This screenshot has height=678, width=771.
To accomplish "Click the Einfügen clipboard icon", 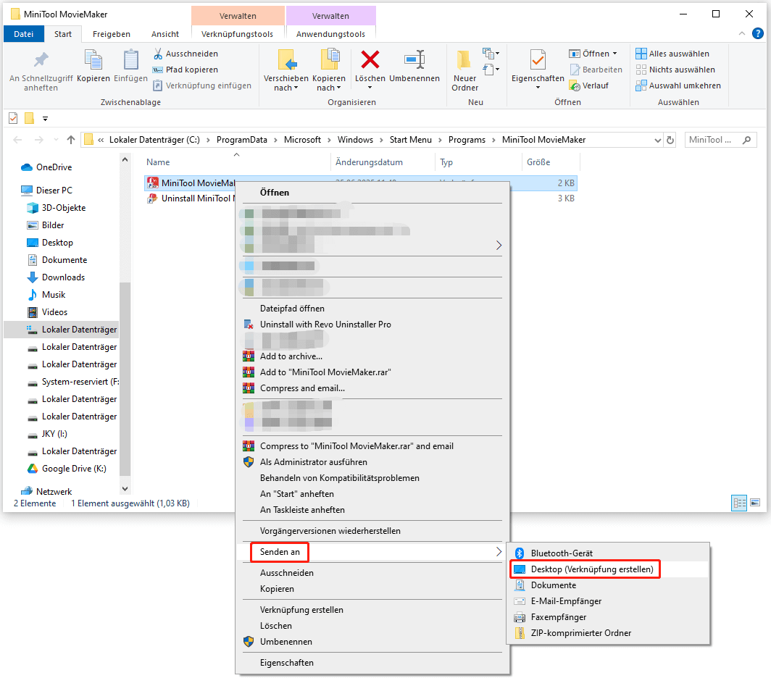I will coord(130,60).
